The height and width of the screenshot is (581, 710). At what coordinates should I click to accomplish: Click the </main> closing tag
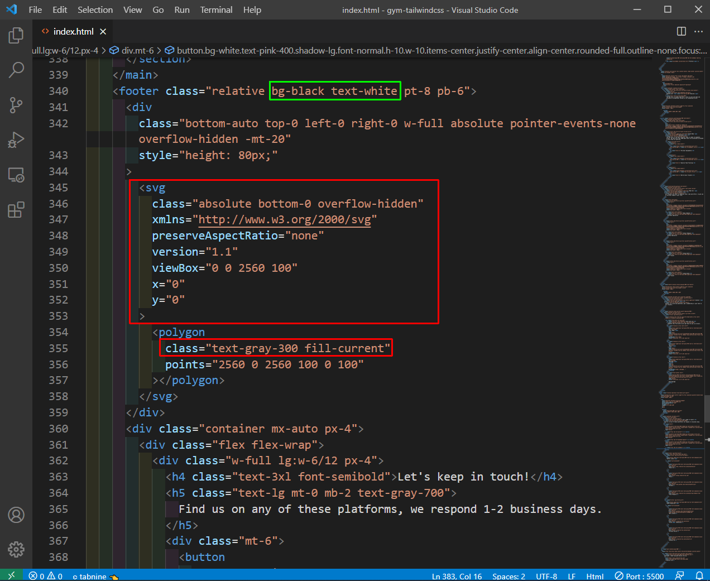[136, 75]
